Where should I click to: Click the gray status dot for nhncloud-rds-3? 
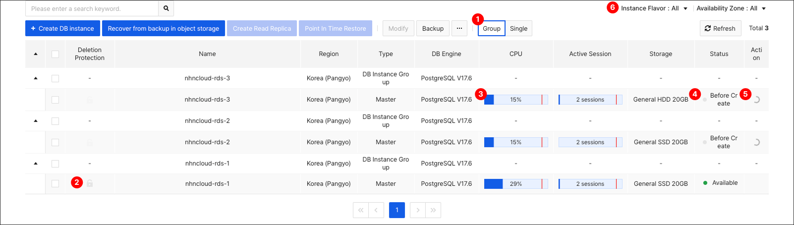point(705,100)
